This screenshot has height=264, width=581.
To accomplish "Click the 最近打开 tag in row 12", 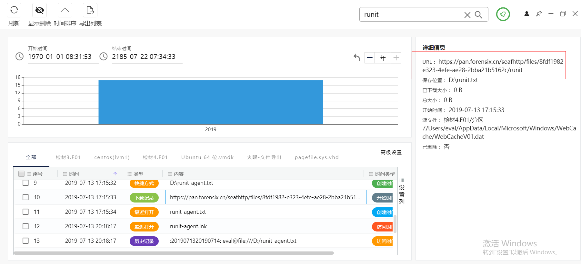I will (x=144, y=227).
